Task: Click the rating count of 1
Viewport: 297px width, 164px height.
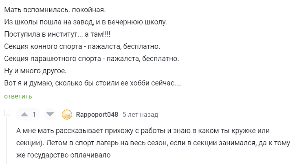Action: pos(34,114)
